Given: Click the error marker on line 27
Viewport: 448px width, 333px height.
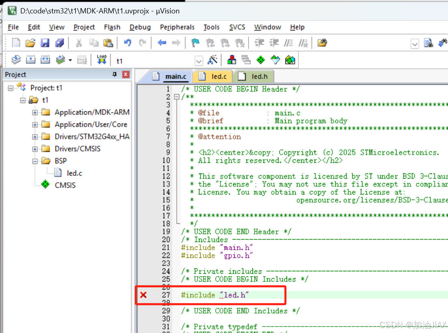Looking at the screenshot, I should [x=144, y=295].
